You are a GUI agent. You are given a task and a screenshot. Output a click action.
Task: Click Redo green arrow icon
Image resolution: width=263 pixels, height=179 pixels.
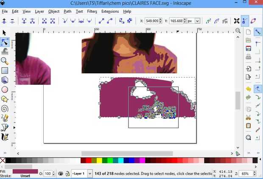coord(249,97)
